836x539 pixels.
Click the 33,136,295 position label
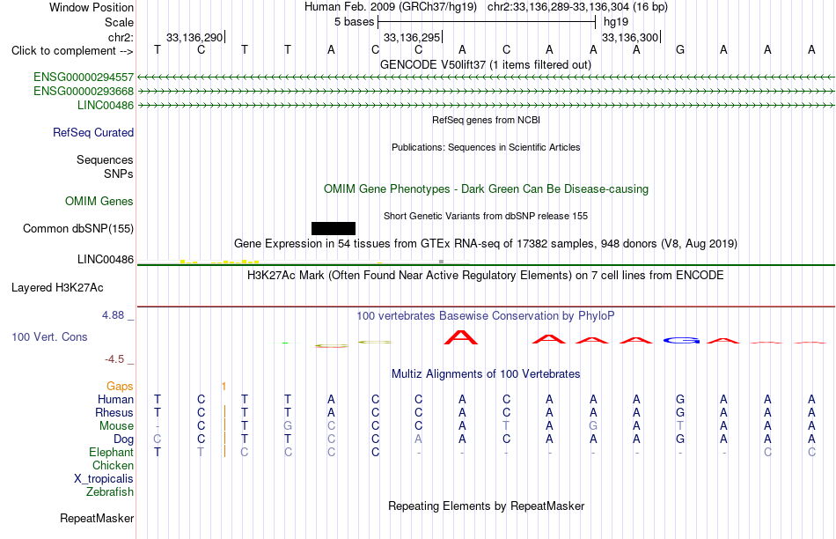(x=412, y=37)
